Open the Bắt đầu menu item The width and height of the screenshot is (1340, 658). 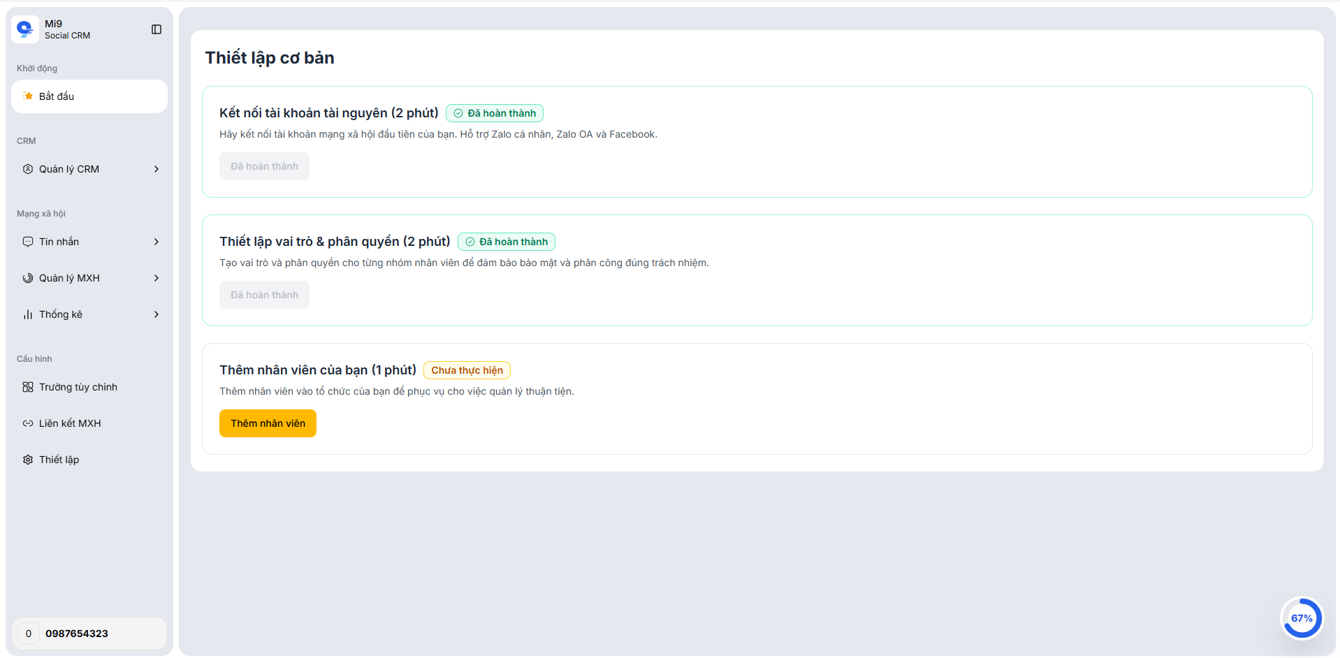click(89, 96)
